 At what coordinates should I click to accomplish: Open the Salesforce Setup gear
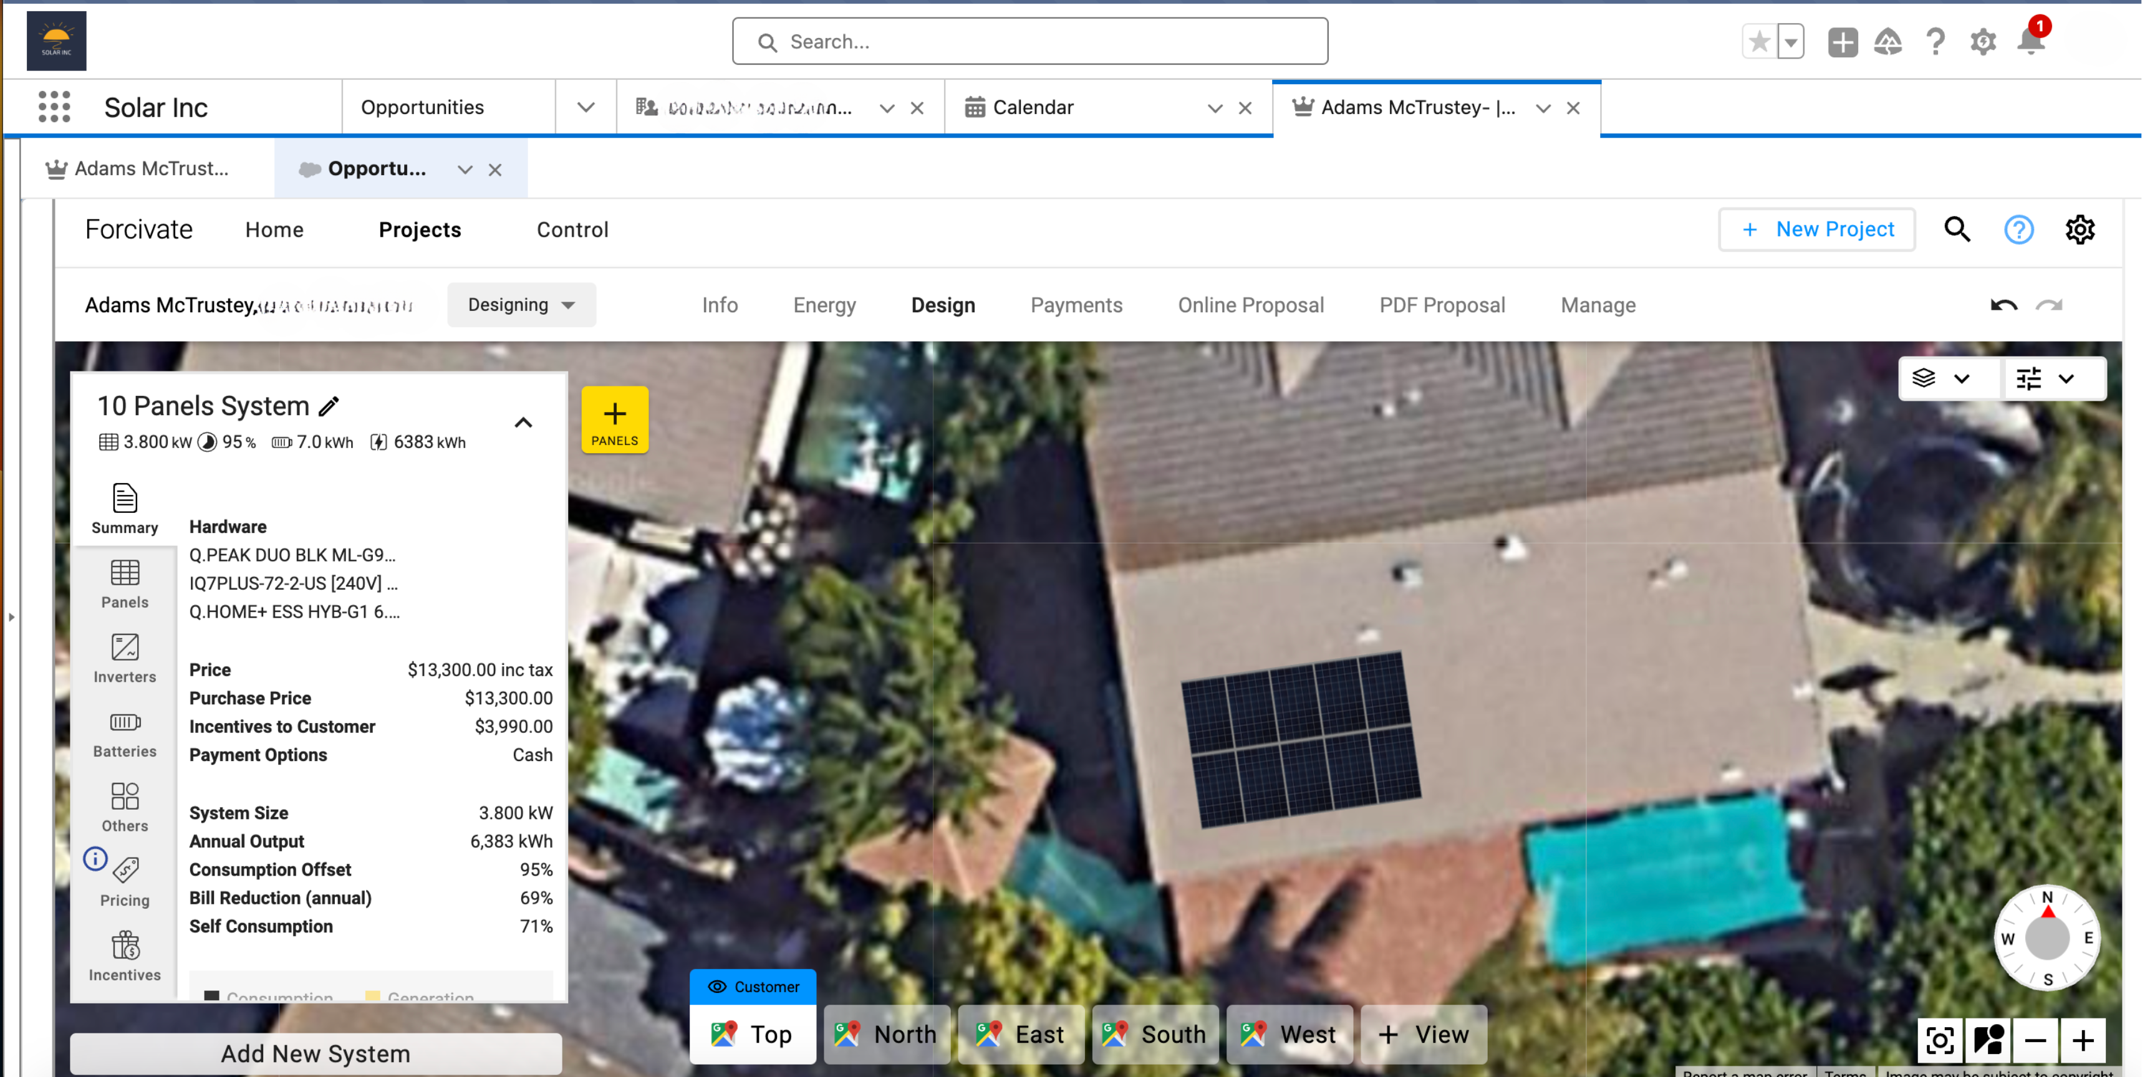1984,42
